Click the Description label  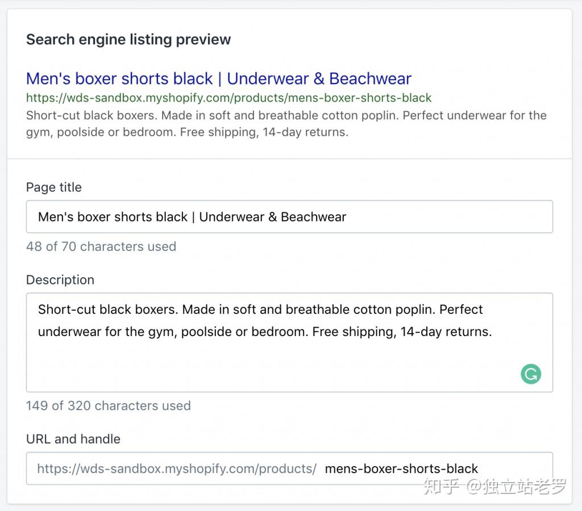click(60, 279)
